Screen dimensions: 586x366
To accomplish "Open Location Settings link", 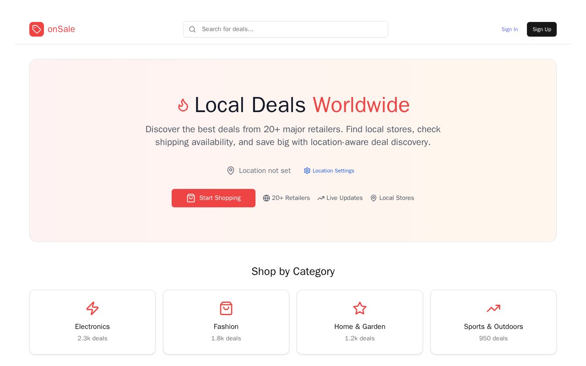I will click(329, 171).
